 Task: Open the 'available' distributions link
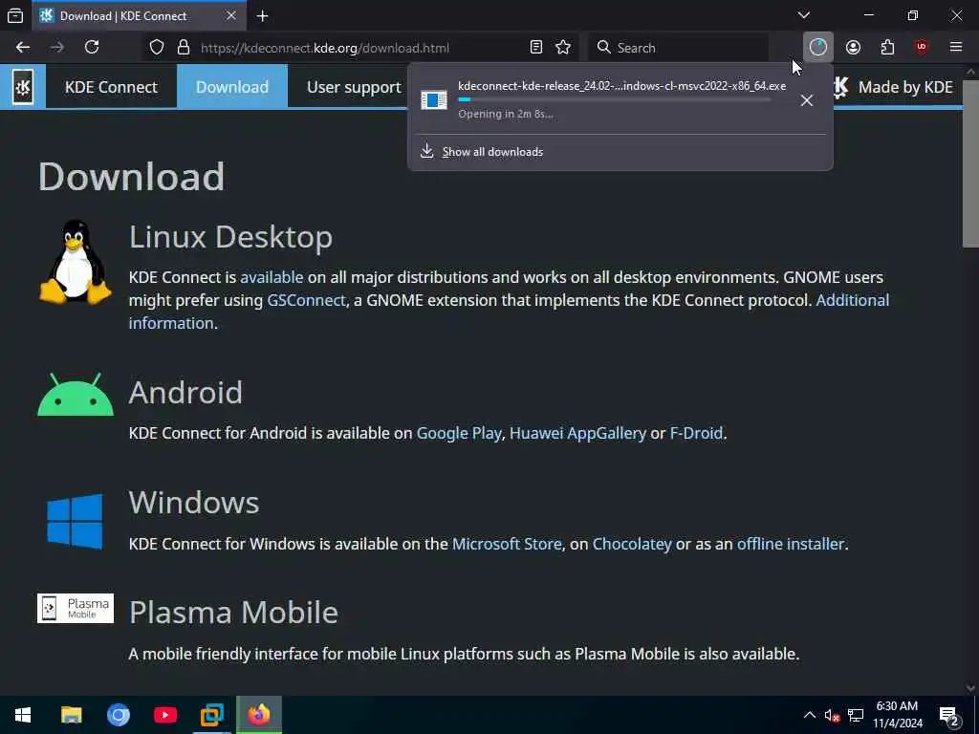click(272, 277)
